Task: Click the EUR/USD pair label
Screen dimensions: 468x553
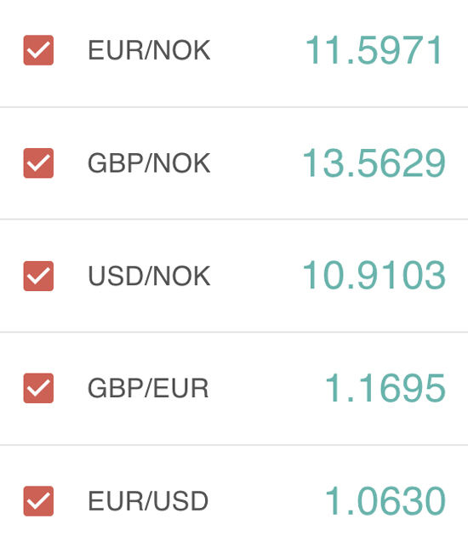Action: pos(148,501)
